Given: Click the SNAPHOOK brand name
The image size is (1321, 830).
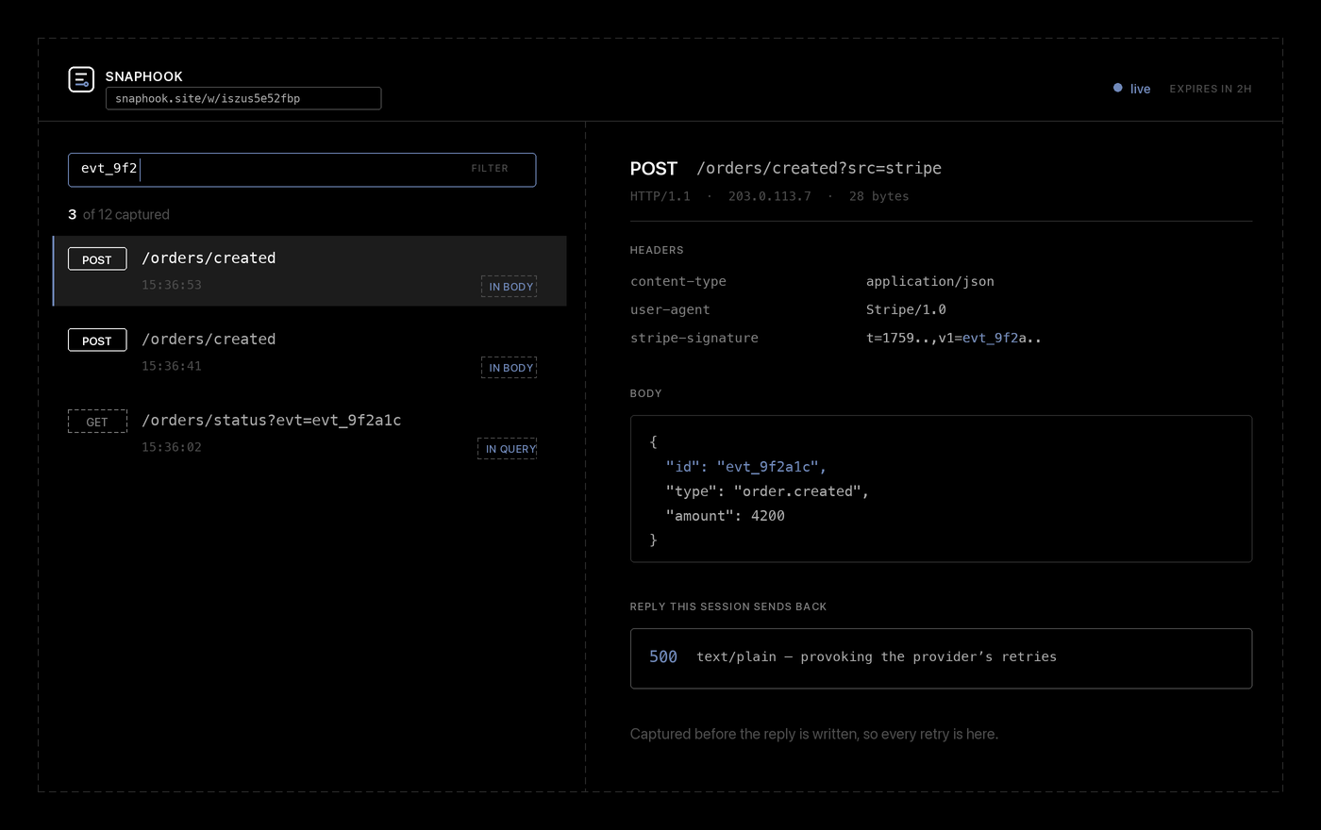Looking at the screenshot, I should (144, 76).
